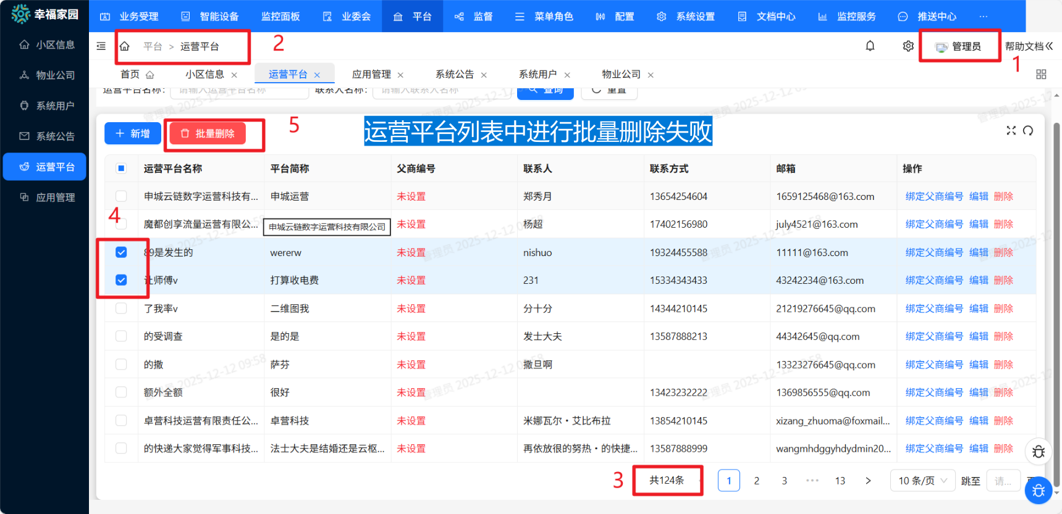Screen dimensions: 1062x514
Task: Toggle fullscreen table icon
Action: click(1011, 130)
